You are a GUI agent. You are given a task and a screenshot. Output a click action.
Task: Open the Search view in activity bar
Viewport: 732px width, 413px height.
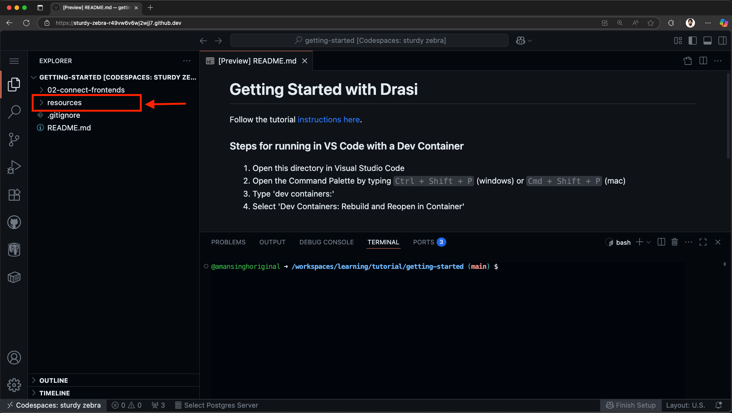(14, 112)
